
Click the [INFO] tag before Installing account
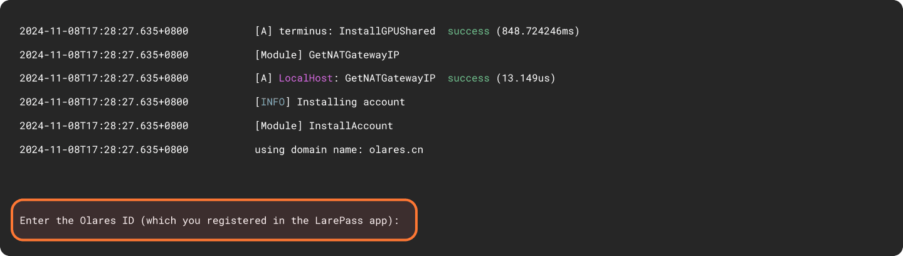[273, 102]
